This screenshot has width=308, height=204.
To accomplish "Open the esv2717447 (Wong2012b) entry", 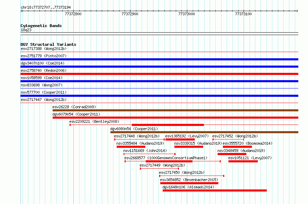I will click(44, 100).
